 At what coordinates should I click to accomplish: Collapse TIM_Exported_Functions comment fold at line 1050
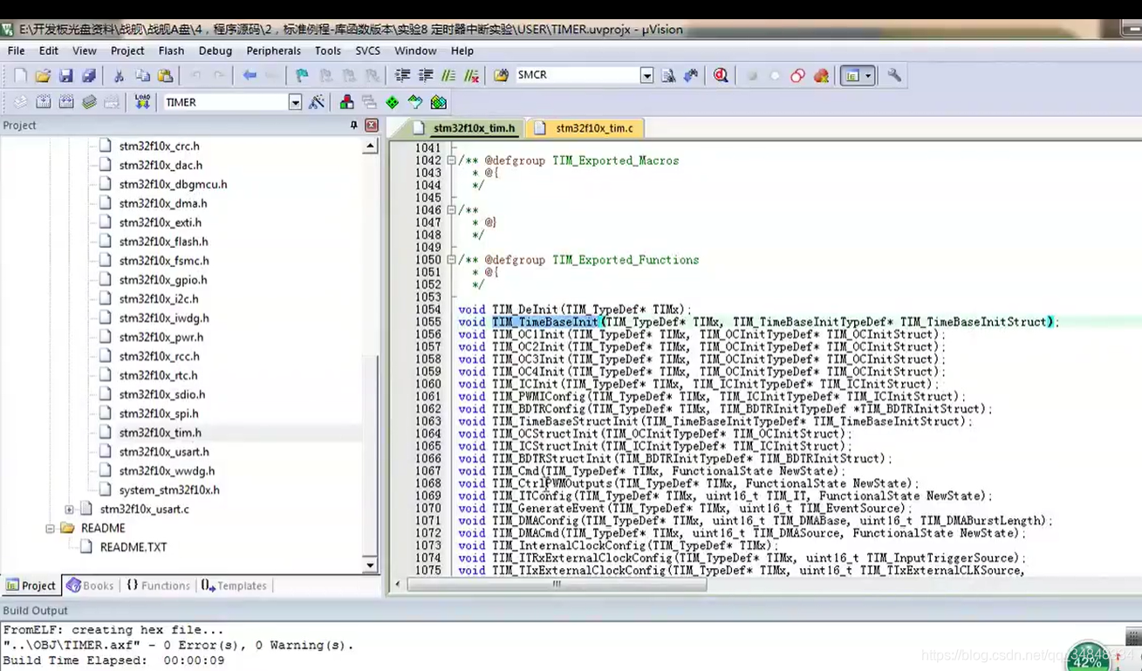click(x=451, y=260)
